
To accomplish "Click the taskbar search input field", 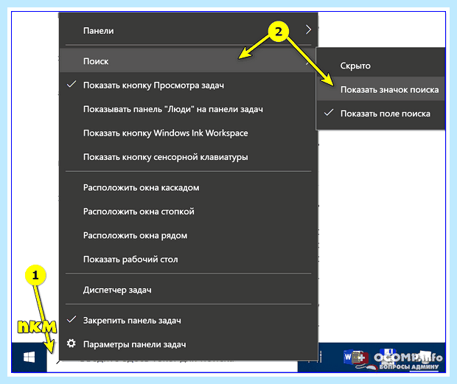I will [172, 366].
